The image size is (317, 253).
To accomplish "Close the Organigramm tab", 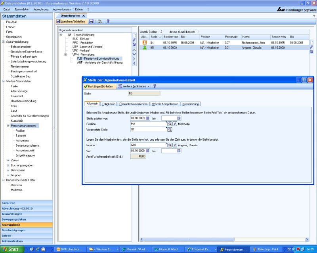I will [84, 15].
